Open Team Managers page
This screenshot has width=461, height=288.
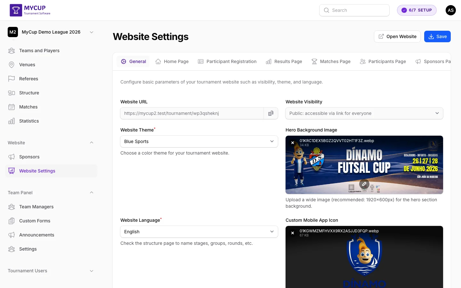51,207
